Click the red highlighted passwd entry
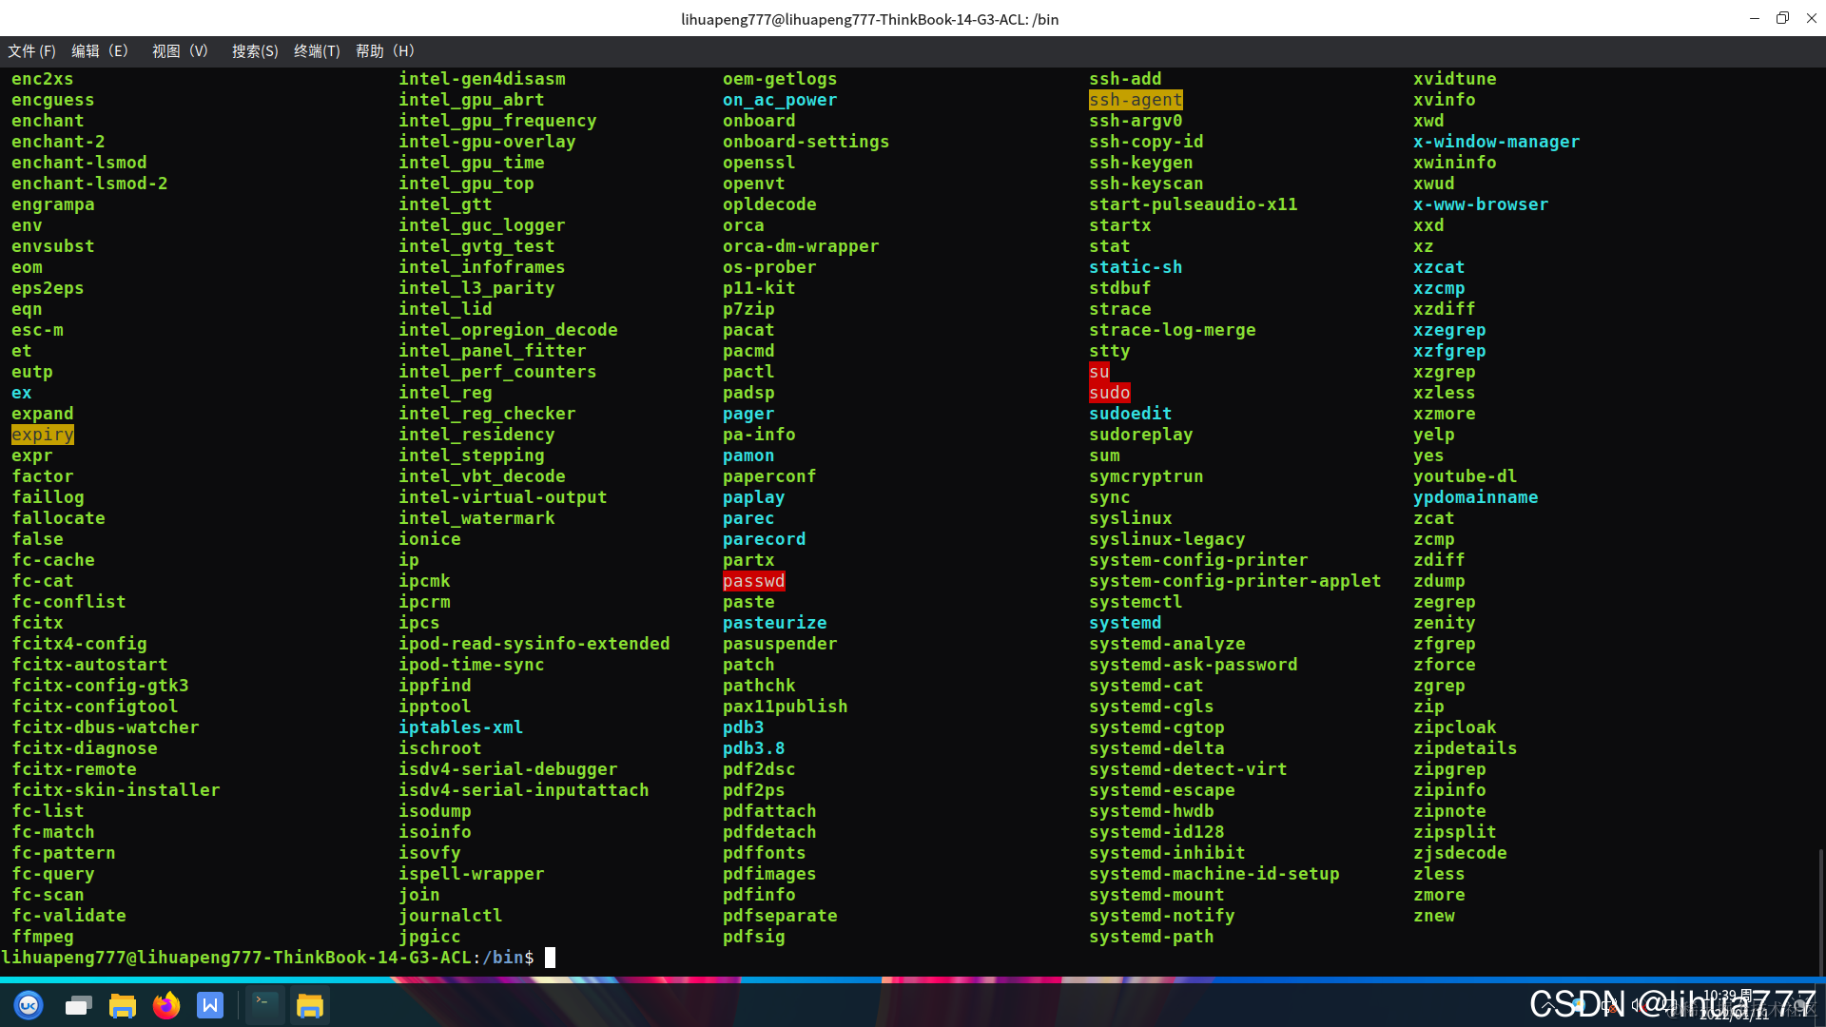The width and height of the screenshot is (1826, 1027). [x=753, y=581]
